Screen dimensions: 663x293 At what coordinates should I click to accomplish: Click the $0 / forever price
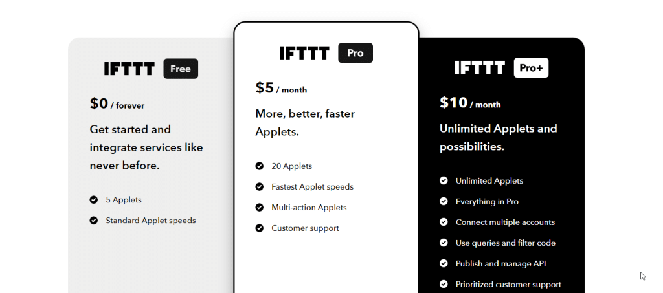(117, 104)
